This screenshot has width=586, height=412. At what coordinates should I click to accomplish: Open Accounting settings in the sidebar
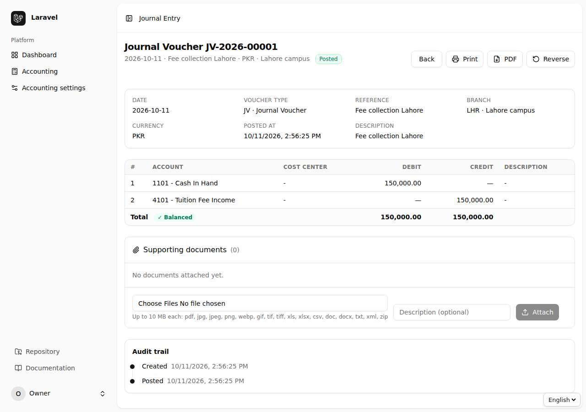59,88
